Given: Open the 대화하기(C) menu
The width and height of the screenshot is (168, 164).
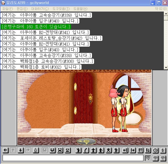Looking at the screenshot, I should point(40,9).
